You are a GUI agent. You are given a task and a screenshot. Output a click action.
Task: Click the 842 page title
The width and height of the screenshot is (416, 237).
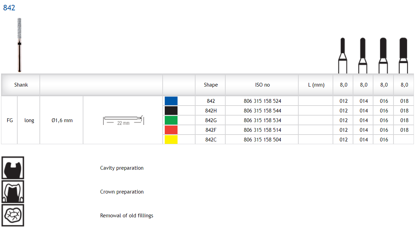coord(9,8)
